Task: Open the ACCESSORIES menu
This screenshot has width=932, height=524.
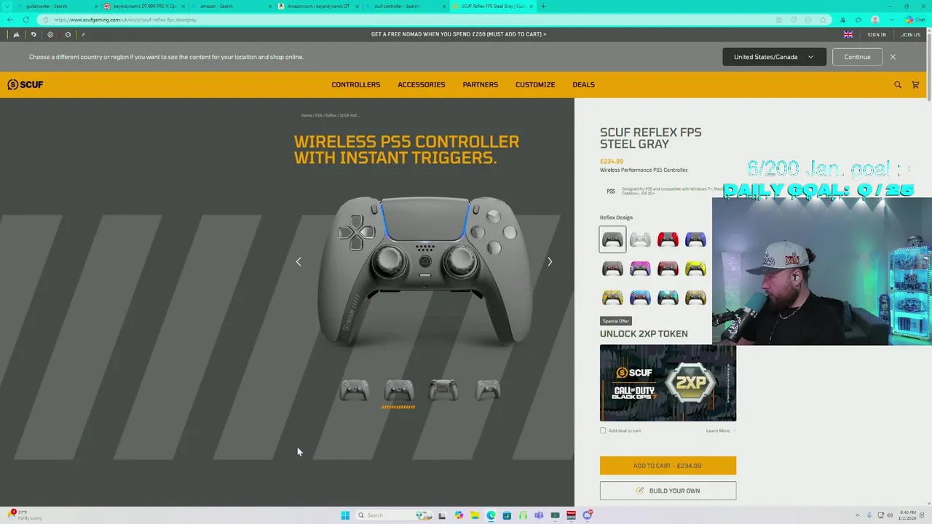Action: point(422,84)
